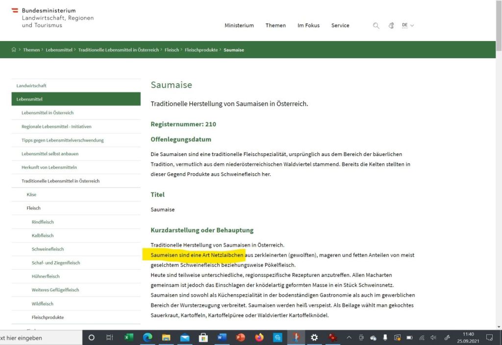The width and height of the screenshot is (502, 345).
Task: Open the Service navigation menu
Action: pos(340,25)
